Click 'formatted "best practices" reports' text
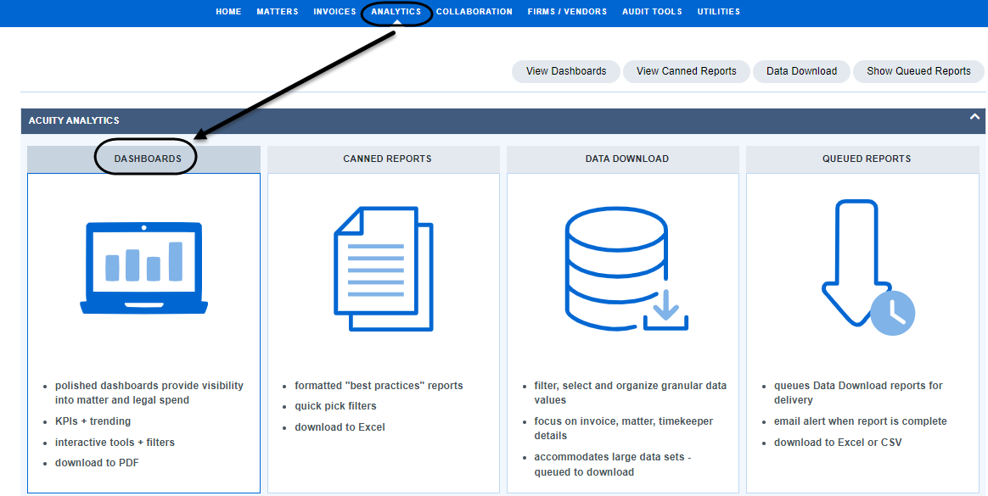Viewport: 988px width, 496px height. click(x=379, y=385)
